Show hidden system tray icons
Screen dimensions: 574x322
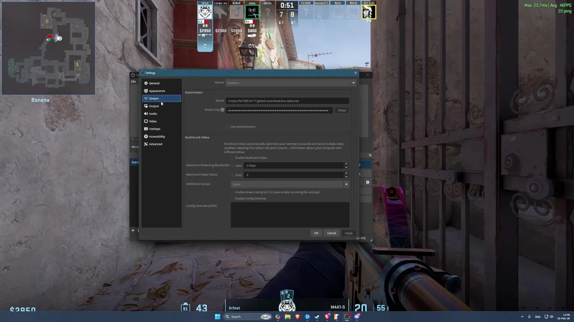522,317
